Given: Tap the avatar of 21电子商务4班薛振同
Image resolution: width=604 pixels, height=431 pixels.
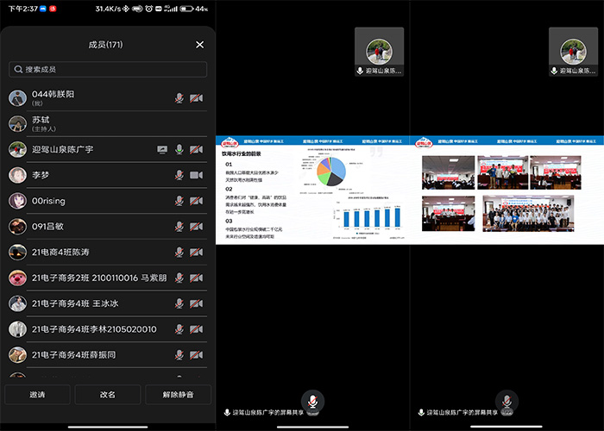Looking at the screenshot, I should 17,354.
